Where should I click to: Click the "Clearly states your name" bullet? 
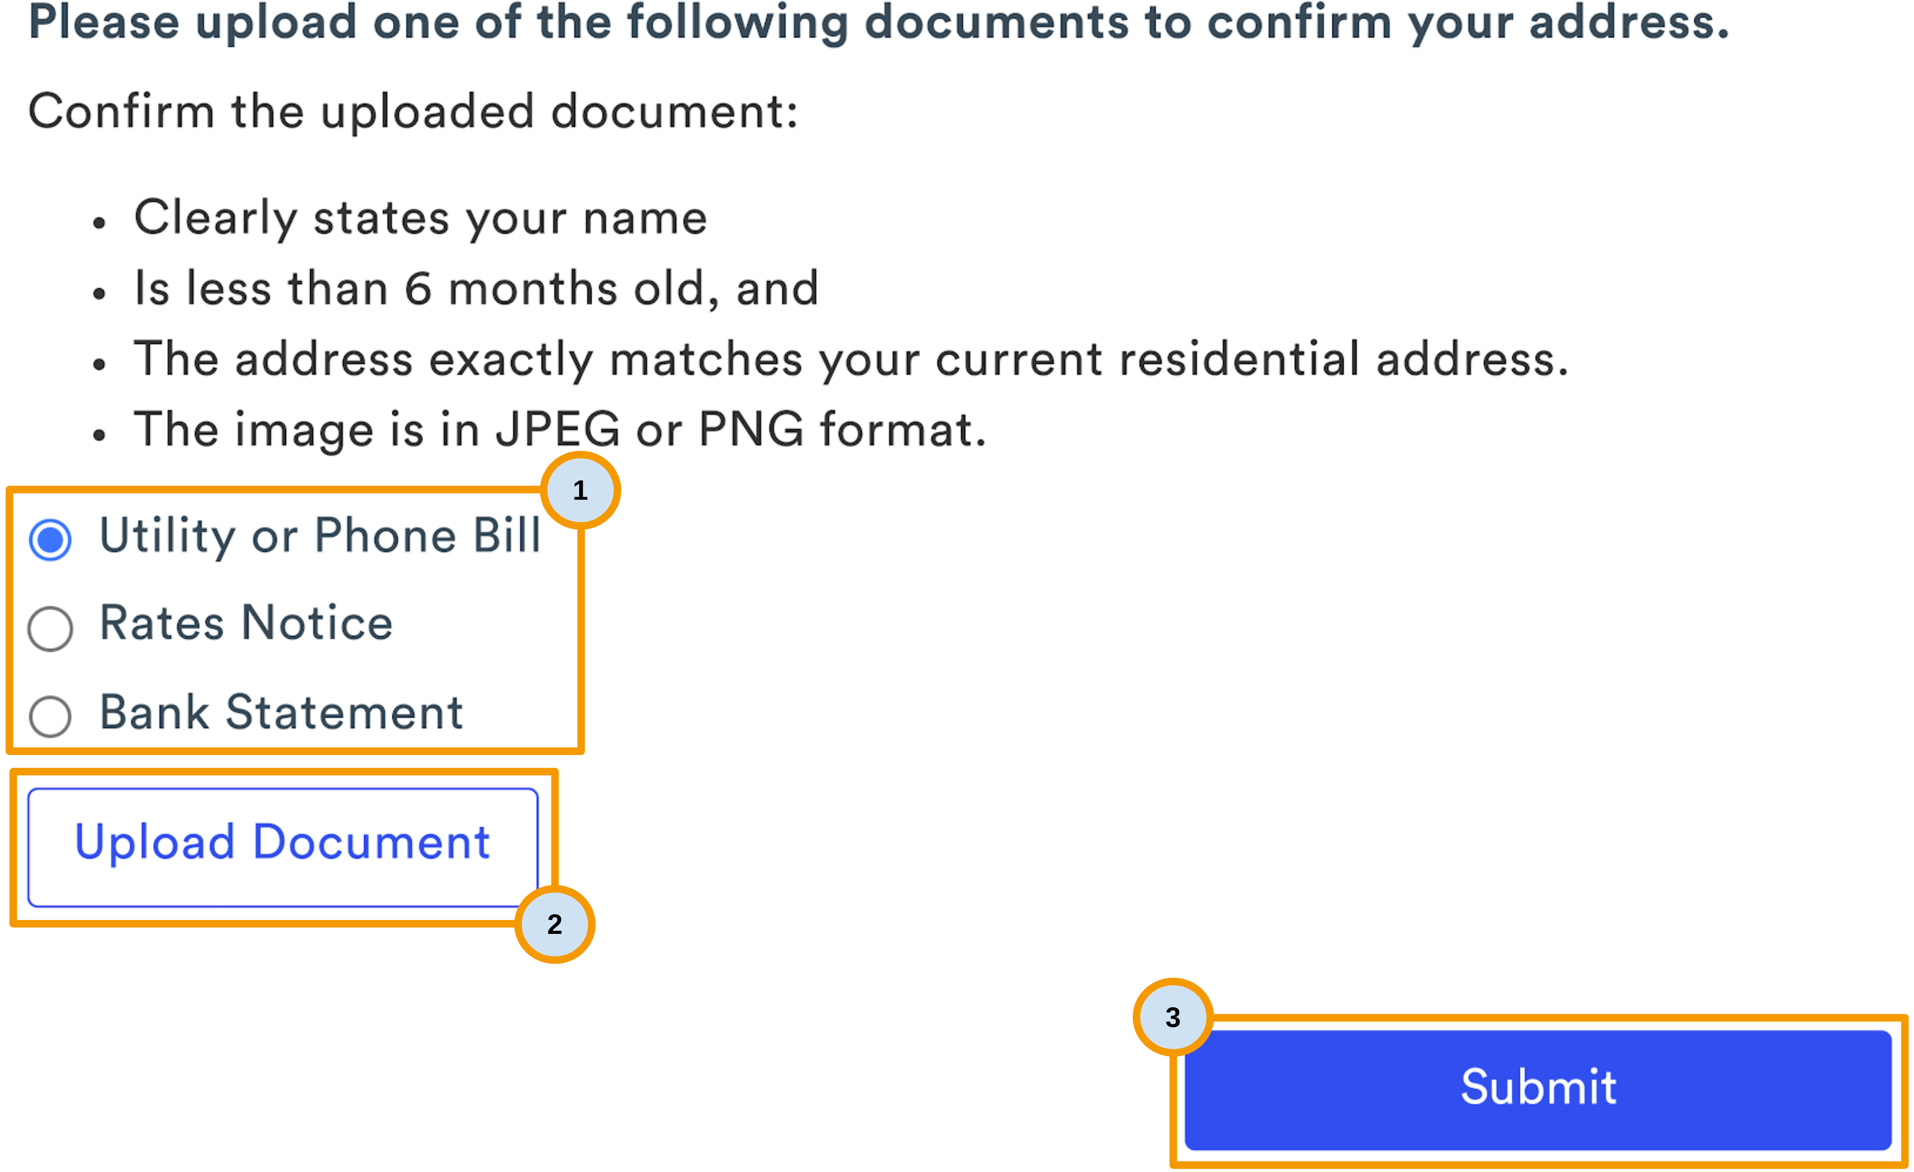point(420,218)
